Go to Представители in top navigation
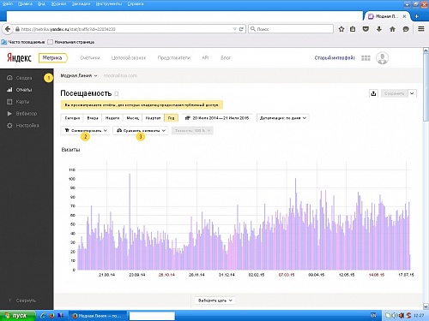Image resolution: width=429 pixels, height=321 pixels. coord(174,57)
